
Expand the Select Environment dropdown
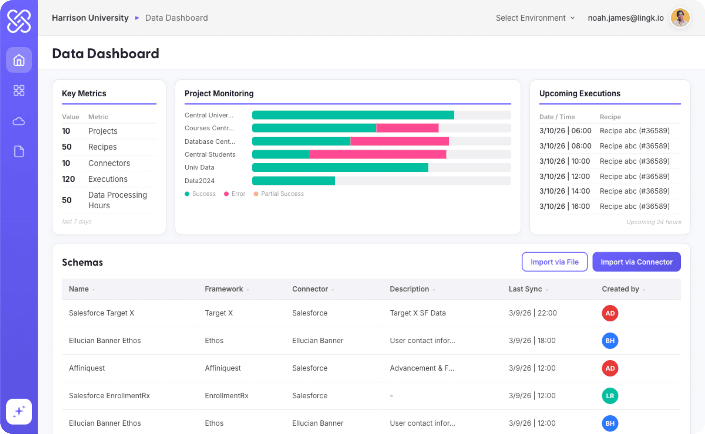pyautogui.click(x=535, y=18)
